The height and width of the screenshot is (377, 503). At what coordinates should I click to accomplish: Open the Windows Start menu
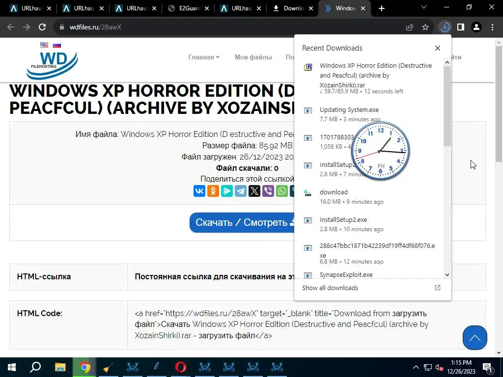click(12, 367)
